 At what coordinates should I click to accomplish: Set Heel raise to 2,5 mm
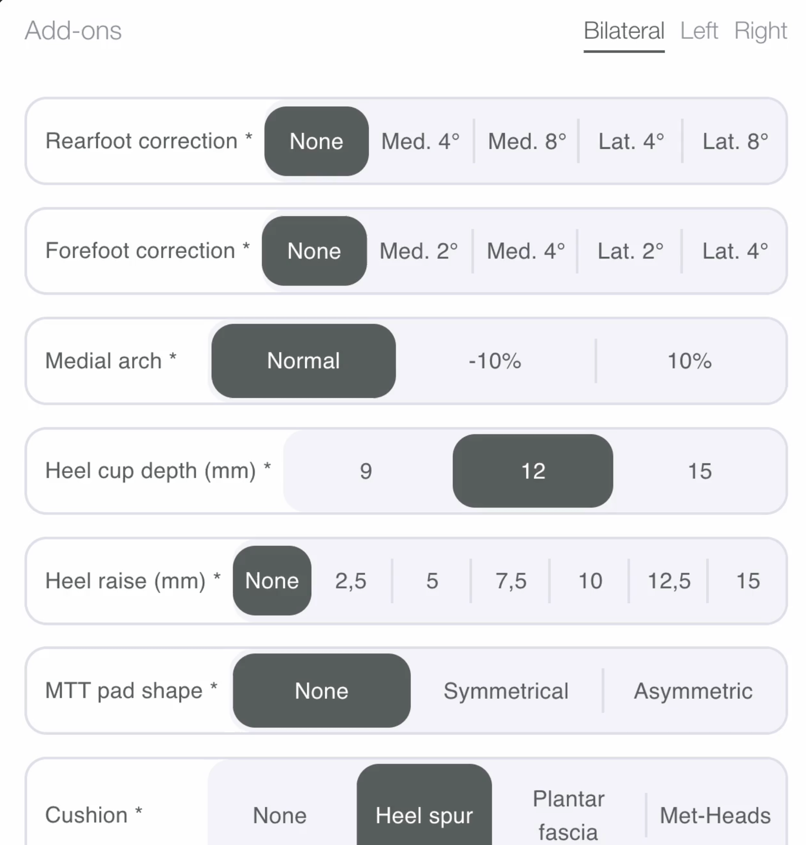coord(350,581)
